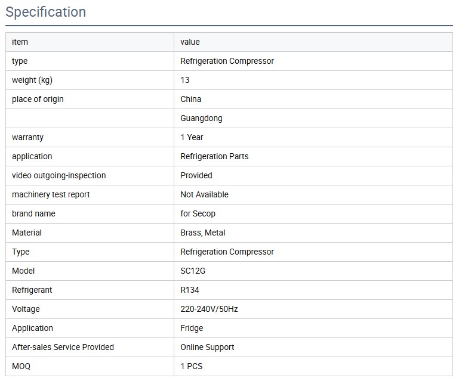459x381 pixels.
Task: Select the SC12G model value
Action: tap(193, 271)
